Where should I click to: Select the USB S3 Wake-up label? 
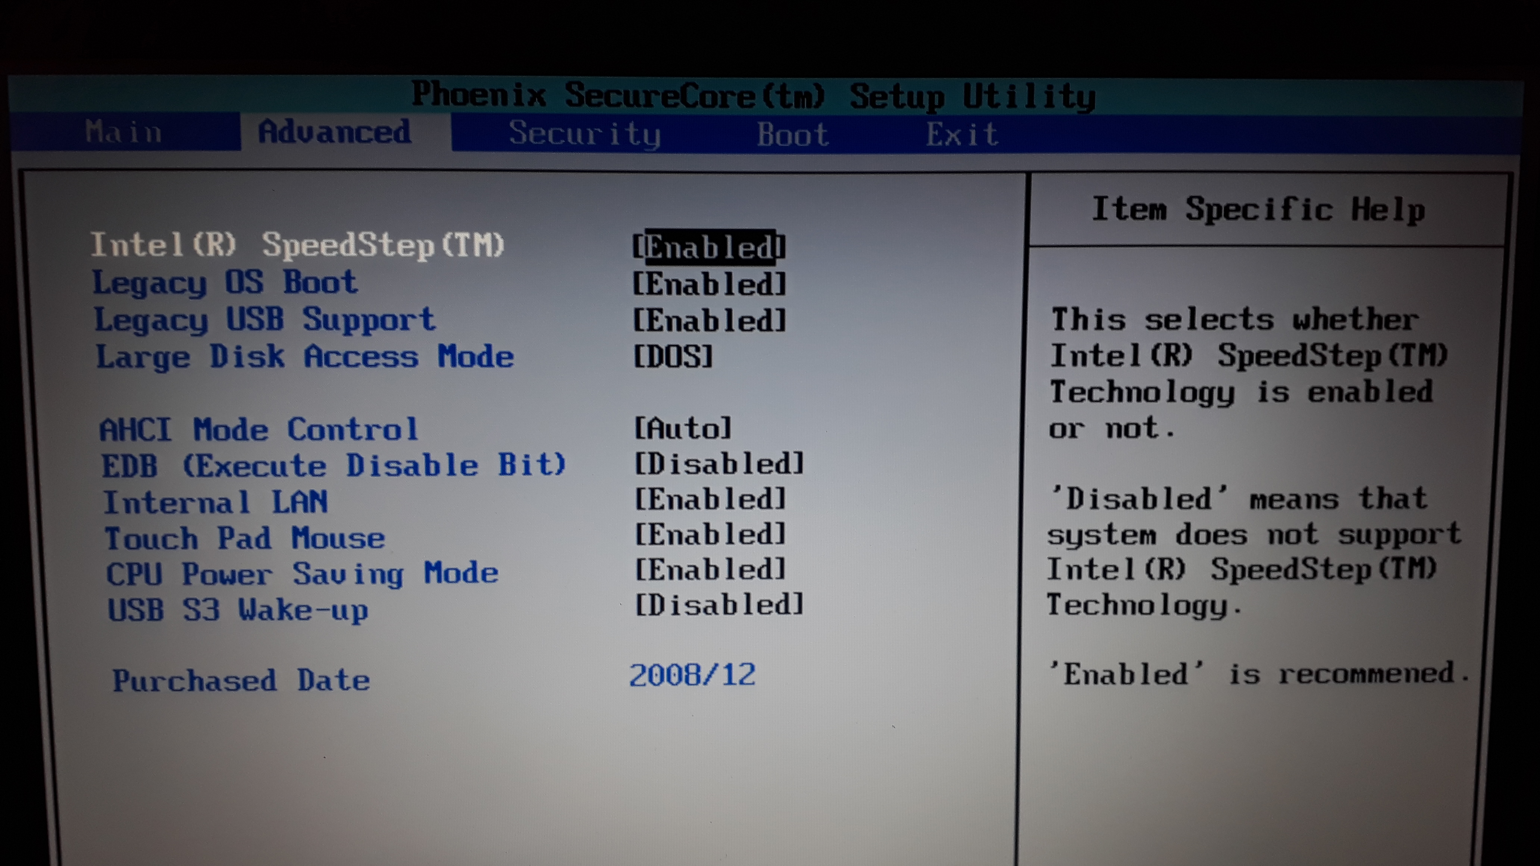click(238, 610)
